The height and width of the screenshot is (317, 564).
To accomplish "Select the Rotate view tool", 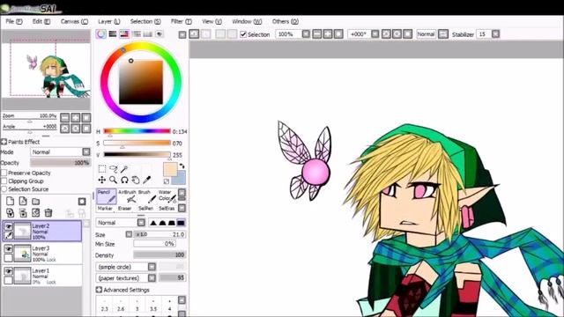I will tap(124, 180).
